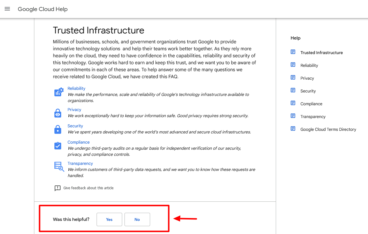Click the Security lock icon
The height and width of the screenshot is (234, 368).
click(58, 129)
